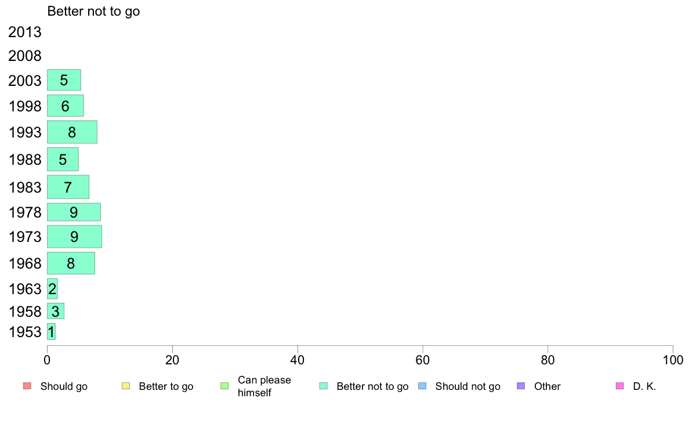Select the 1988 bar with value 5
This screenshot has width=689, height=427.
[63, 159]
